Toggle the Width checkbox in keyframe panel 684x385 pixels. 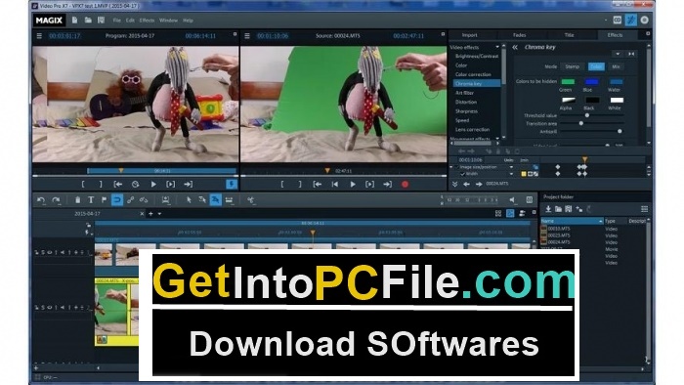coord(463,174)
